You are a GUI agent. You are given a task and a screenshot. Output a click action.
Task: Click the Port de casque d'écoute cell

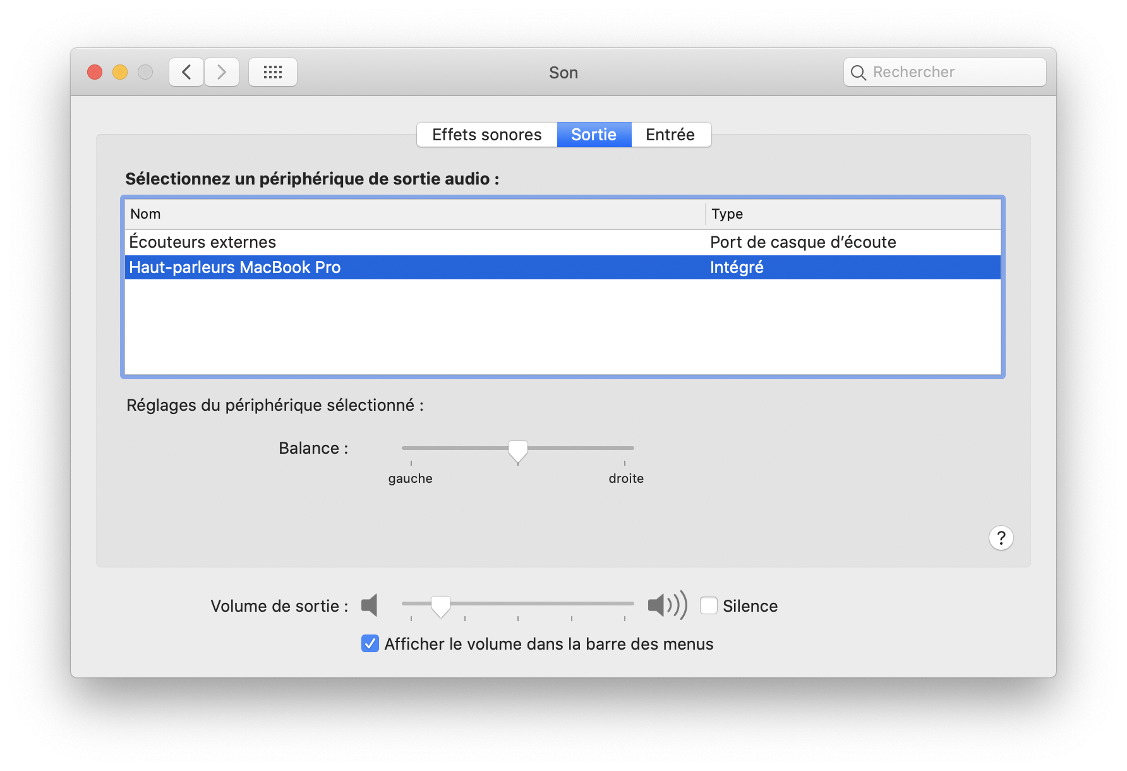click(x=803, y=242)
